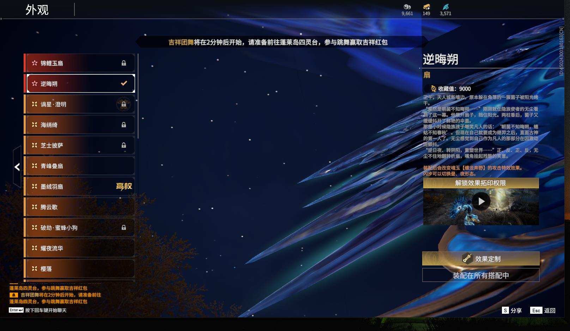Click the green marker icon beside 腾云歌
Image resolution: width=570 pixels, height=331 pixels.
pos(34,207)
